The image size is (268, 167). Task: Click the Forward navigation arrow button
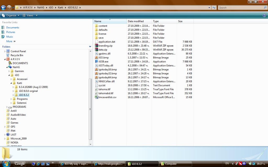(x=9, y=8)
